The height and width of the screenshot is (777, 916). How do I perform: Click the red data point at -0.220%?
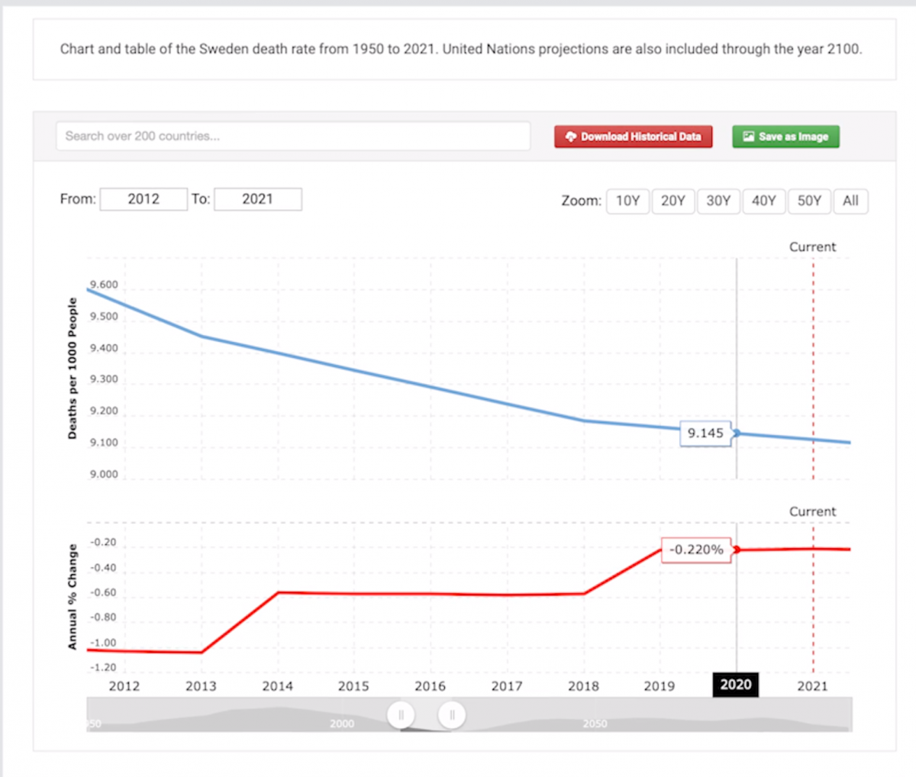(x=737, y=550)
